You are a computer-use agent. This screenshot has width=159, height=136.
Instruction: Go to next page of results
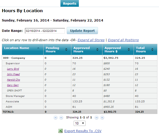coord(96,118)
